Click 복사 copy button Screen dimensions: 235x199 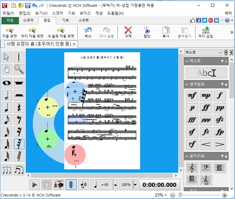tap(166, 32)
